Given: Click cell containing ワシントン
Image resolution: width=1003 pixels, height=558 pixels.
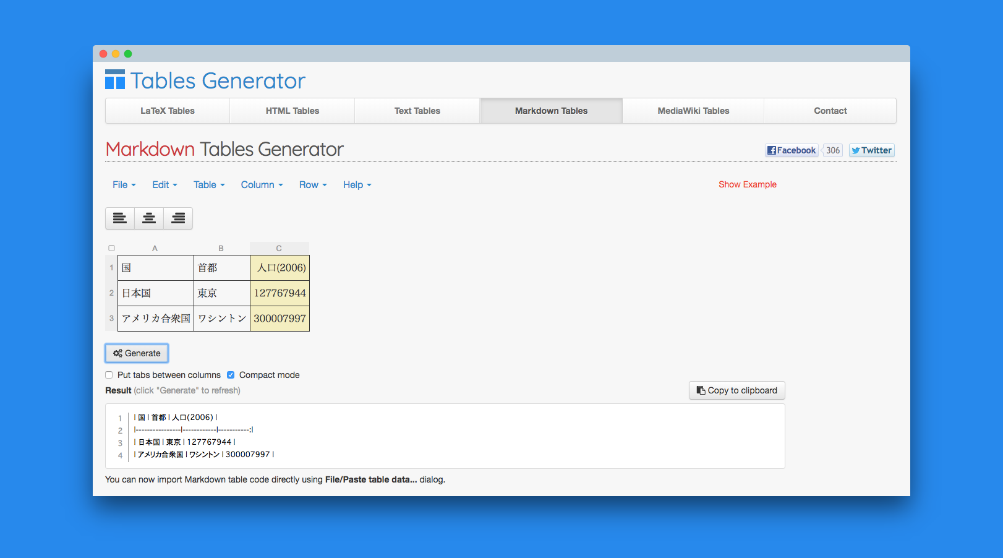Looking at the screenshot, I should pos(222,319).
